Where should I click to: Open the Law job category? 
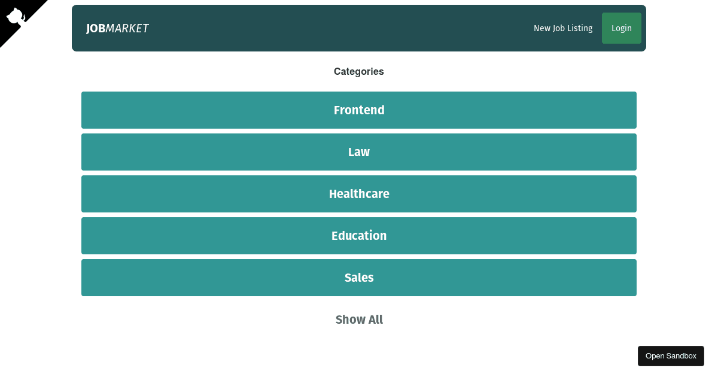(359, 152)
